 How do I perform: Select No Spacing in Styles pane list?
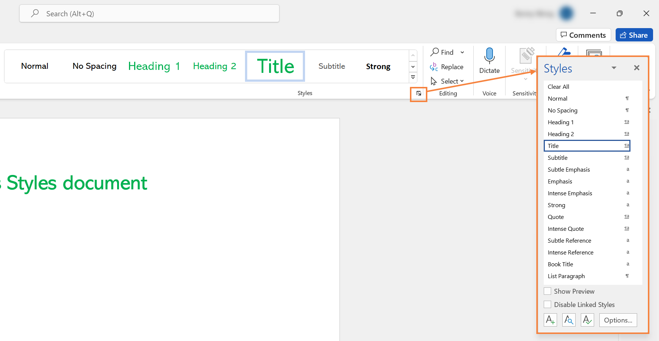coord(587,110)
